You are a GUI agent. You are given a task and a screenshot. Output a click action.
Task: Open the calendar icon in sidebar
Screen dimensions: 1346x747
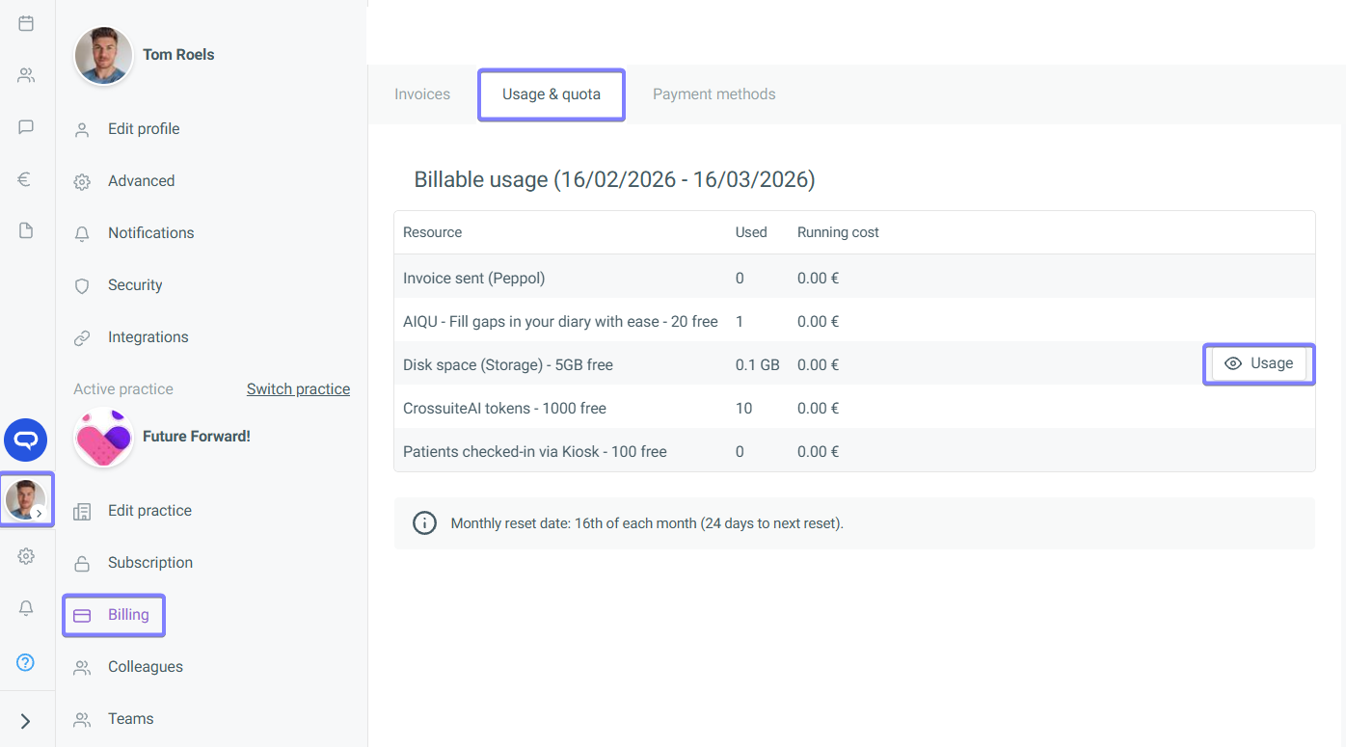[26, 23]
